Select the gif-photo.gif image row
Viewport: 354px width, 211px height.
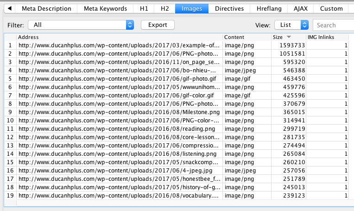click(120, 78)
